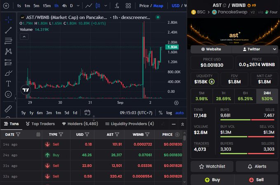Screen dimensions: 280x185
Task: Switch chart interval to 1s
Action: tap(19, 6)
